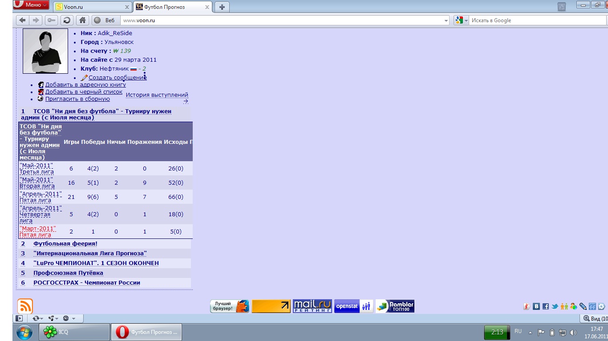Open ICQ from the Windows taskbar
The height and width of the screenshot is (341, 608).
click(x=74, y=332)
